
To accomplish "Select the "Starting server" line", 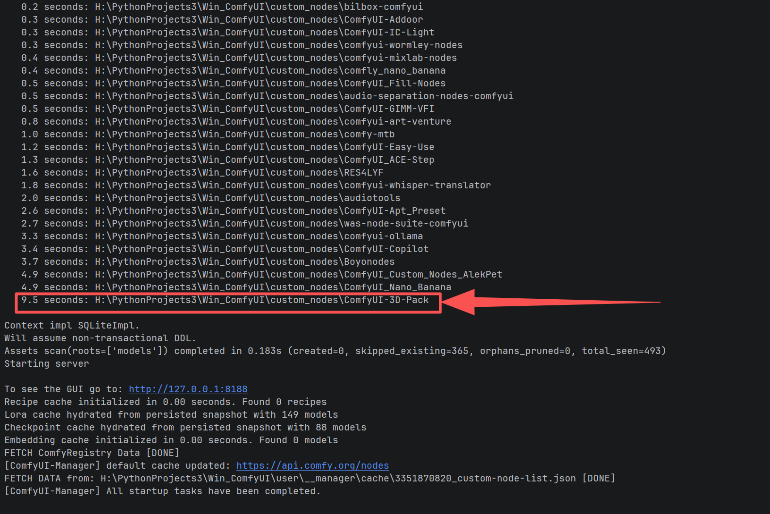I will tap(47, 363).
